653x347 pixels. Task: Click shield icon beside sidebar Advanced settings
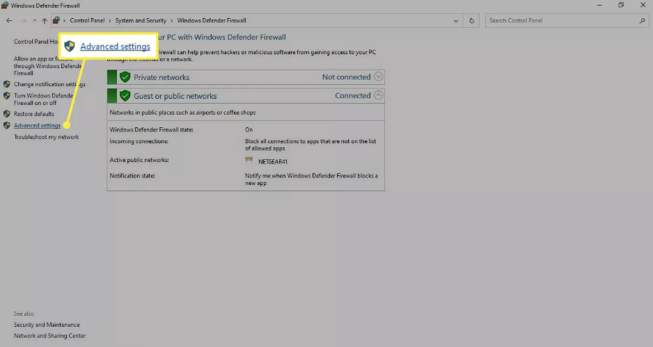[7, 125]
